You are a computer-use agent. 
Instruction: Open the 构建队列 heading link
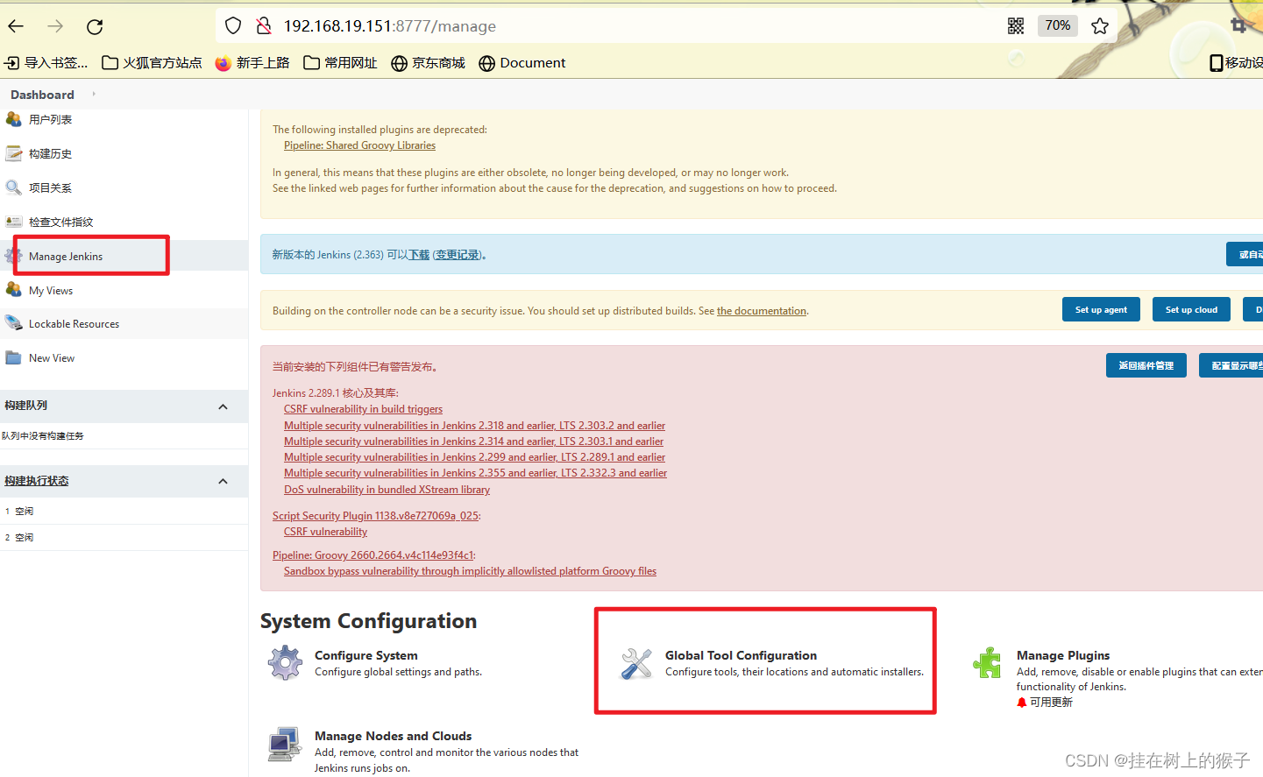pos(26,406)
